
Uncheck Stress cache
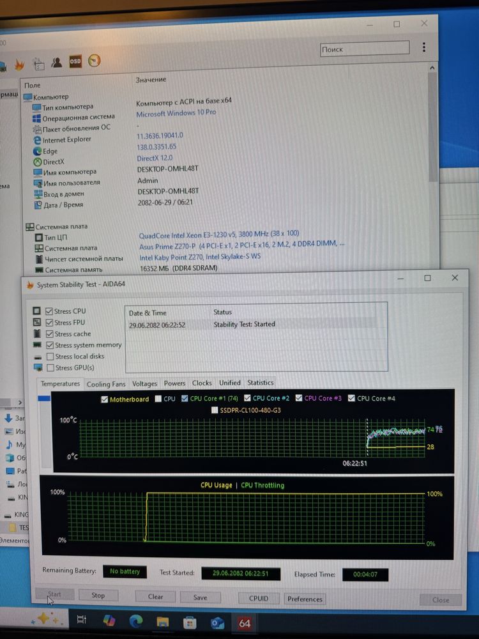point(50,334)
